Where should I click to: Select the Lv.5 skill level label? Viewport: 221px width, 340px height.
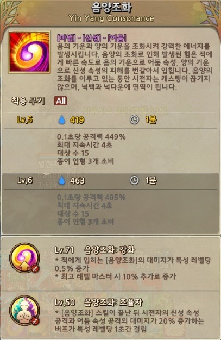pos(25,119)
